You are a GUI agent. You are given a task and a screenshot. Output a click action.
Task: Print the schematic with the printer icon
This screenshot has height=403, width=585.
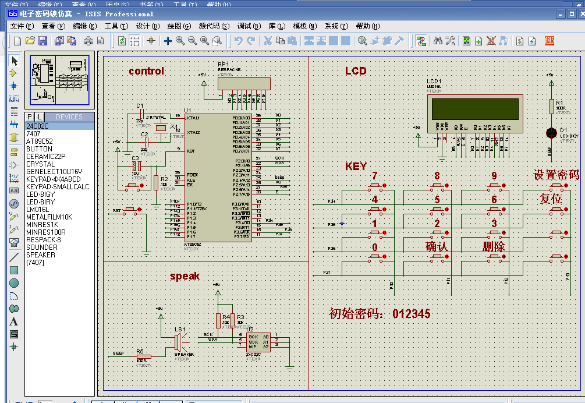point(88,41)
